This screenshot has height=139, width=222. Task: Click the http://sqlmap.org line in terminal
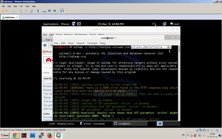(72, 57)
